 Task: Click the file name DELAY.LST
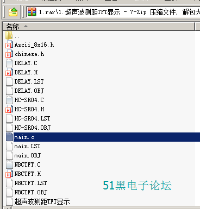[x=29, y=81]
